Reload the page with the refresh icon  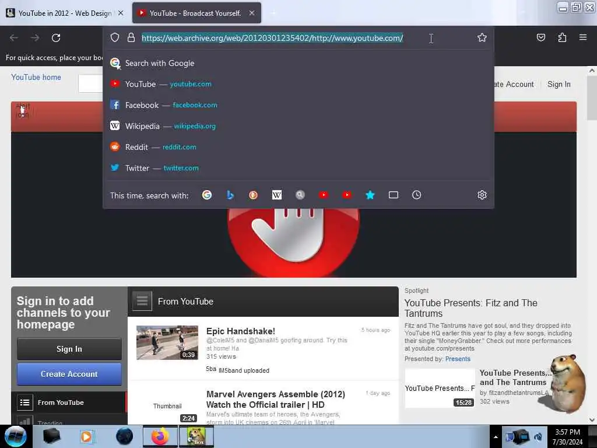click(x=56, y=38)
